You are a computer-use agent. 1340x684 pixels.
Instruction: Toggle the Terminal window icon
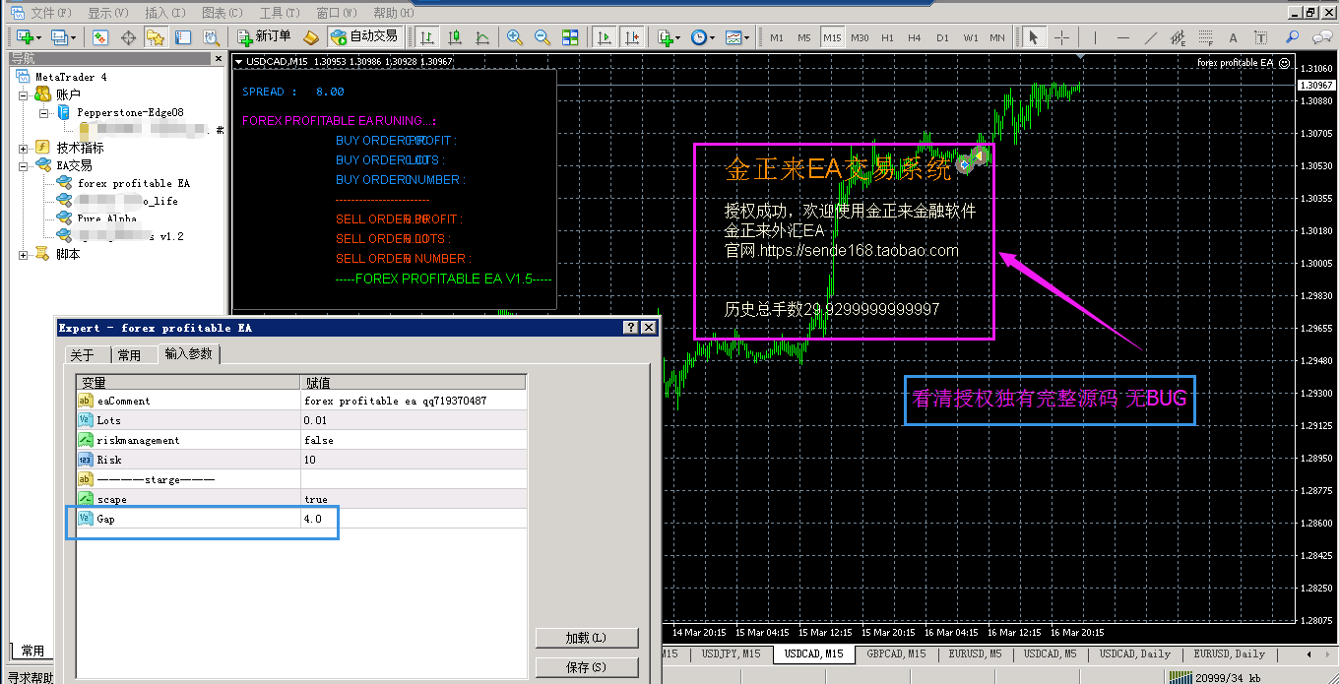tap(183, 37)
